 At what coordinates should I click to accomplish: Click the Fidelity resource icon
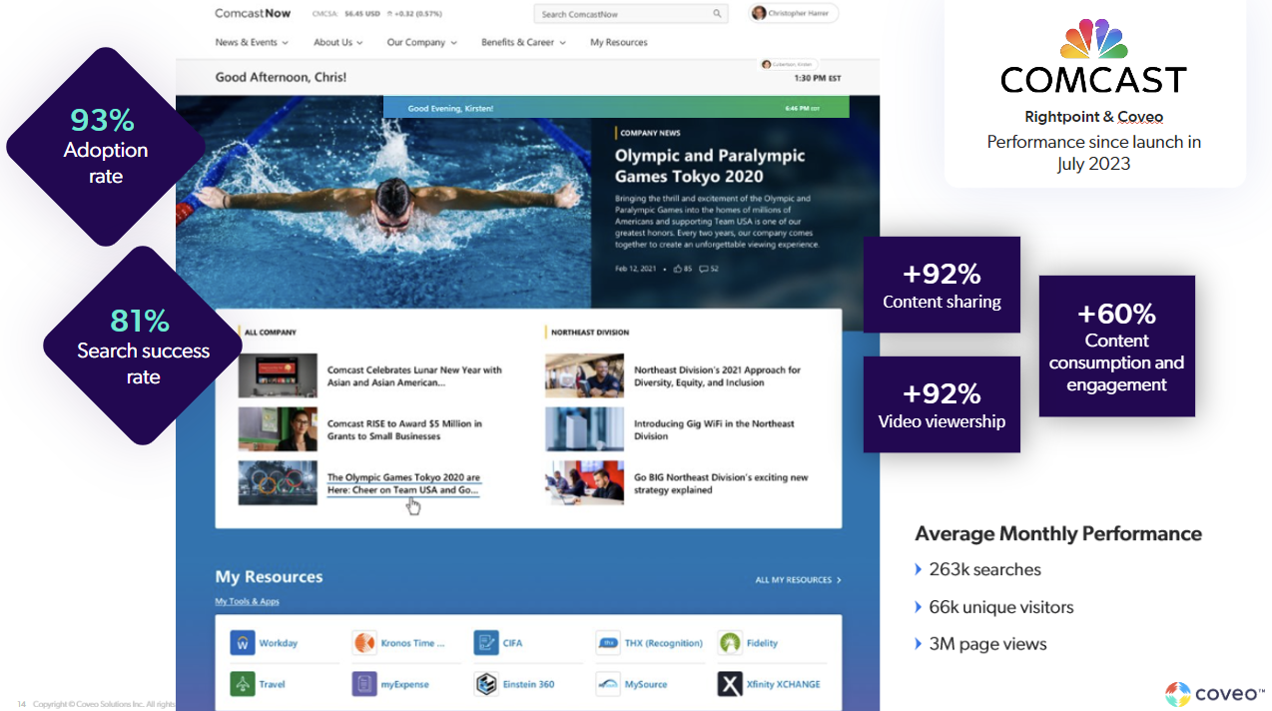coord(730,642)
